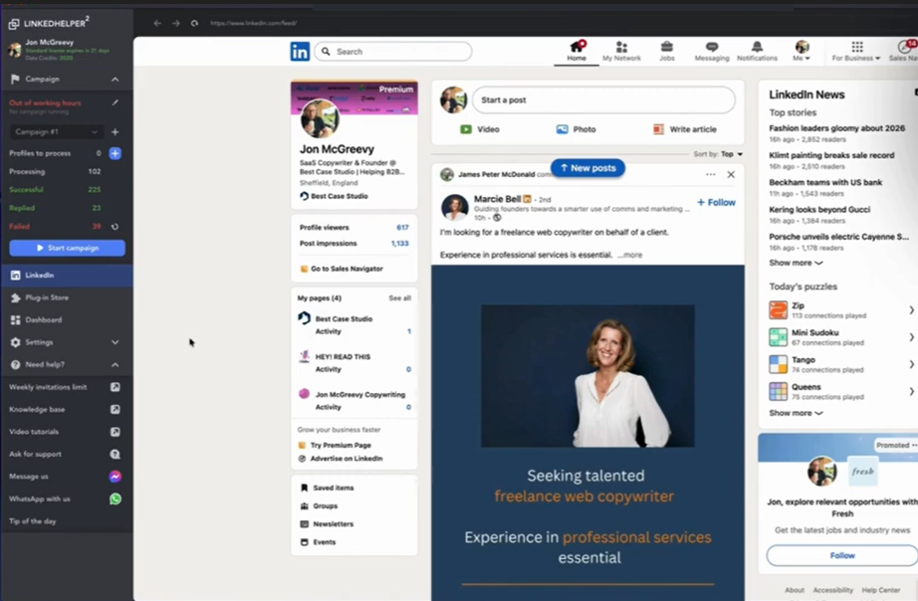Image resolution: width=918 pixels, height=601 pixels.
Task: Click Start campaign button
Action: pyautogui.click(x=67, y=248)
